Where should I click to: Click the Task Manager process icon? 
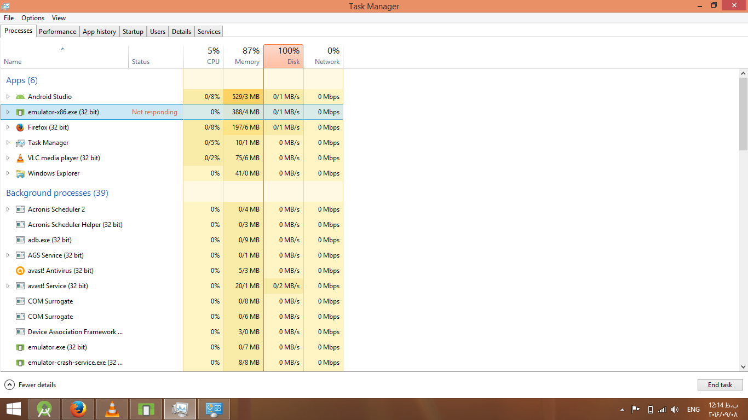[20, 143]
